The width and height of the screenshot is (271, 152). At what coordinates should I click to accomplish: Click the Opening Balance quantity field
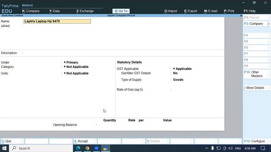pyautogui.click(x=107, y=125)
